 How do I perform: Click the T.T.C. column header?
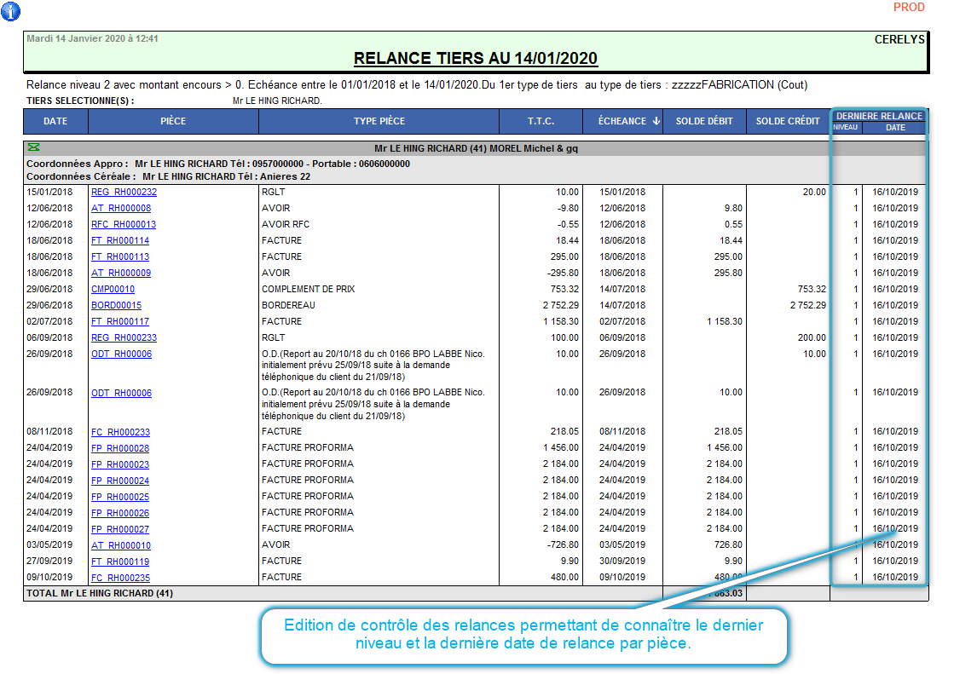tap(541, 121)
